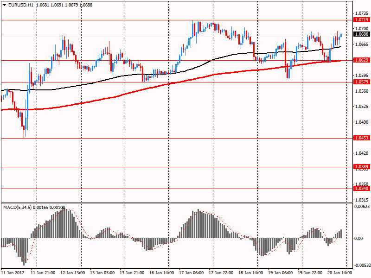Click the triangle arrow before the EURUSD,H1 title
The image size is (371, 278).
pos(4,5)
